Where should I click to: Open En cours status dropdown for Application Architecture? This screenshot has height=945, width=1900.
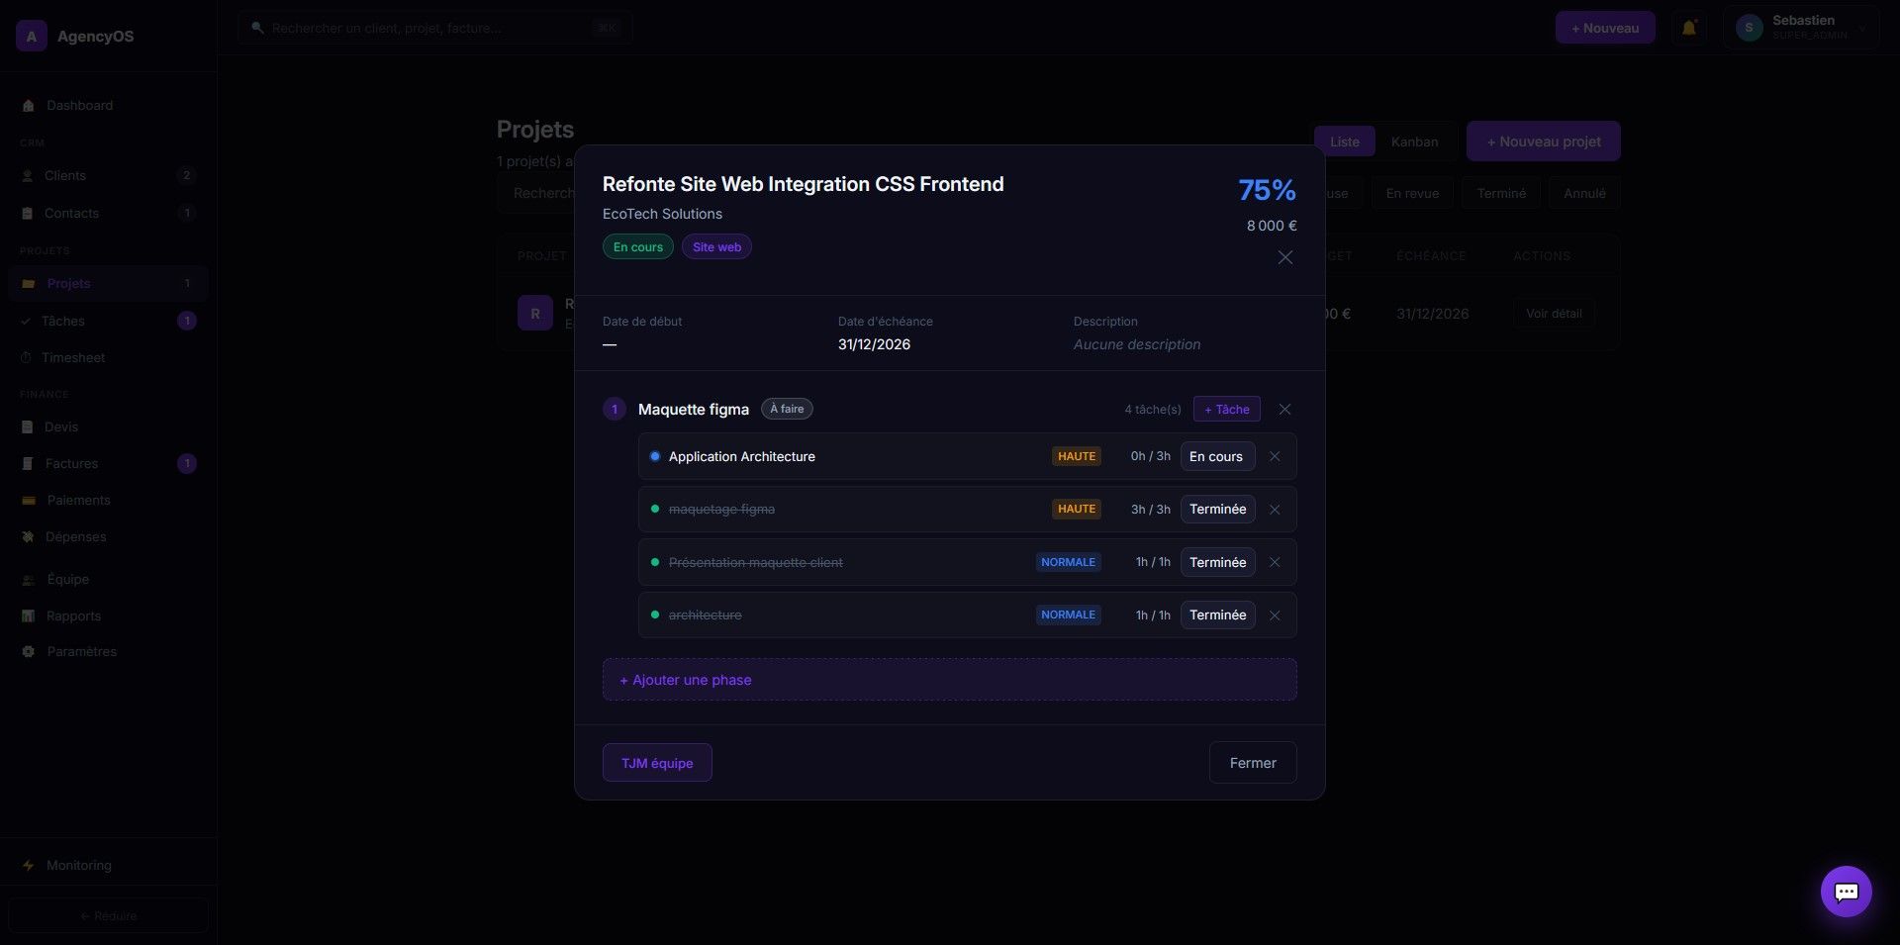(x=1217, y=456)
